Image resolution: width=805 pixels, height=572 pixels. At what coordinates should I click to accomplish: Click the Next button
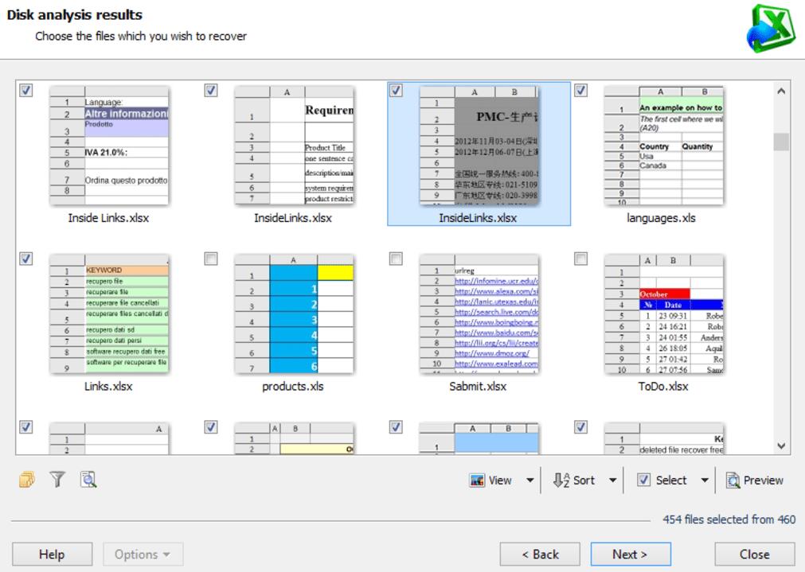(631, 554)
